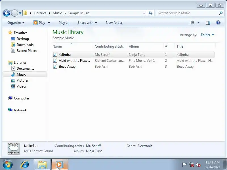This screenshot has width=227, height=170.
Task: Click Windows Explorer taskbar icon
Action: [x=42, y=165]
